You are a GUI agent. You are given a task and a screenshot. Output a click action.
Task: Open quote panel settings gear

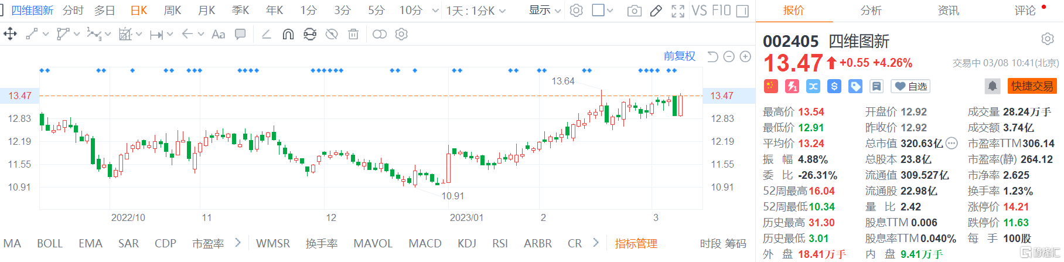[x=1048, y=39]
